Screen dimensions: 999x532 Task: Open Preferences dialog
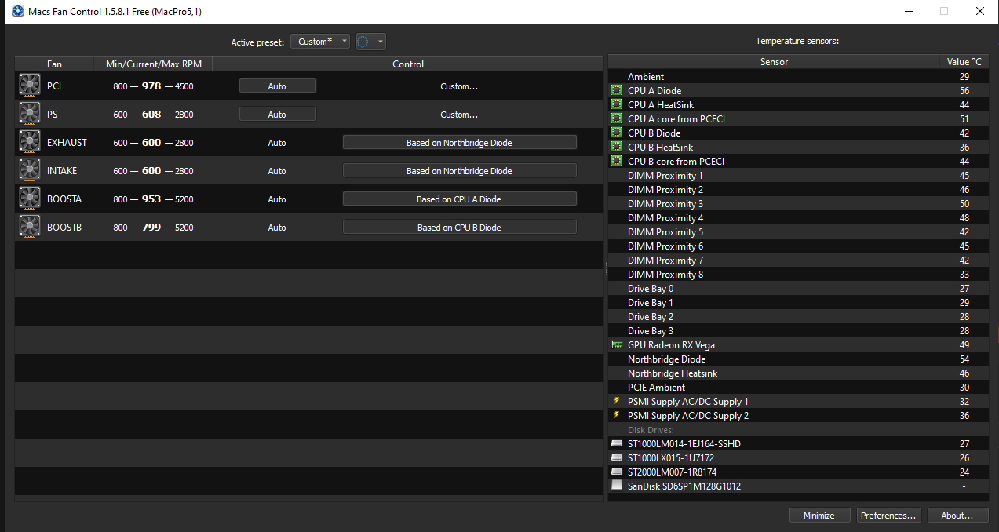coord(888,516)
